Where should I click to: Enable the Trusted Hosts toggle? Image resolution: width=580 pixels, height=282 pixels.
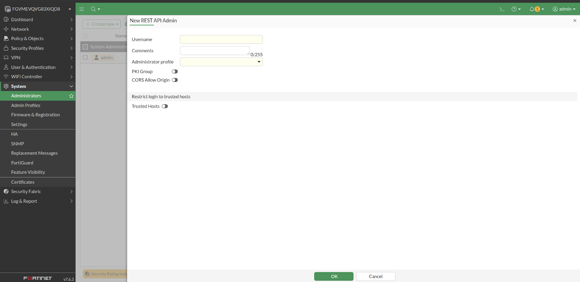click(x=165, y=107)
